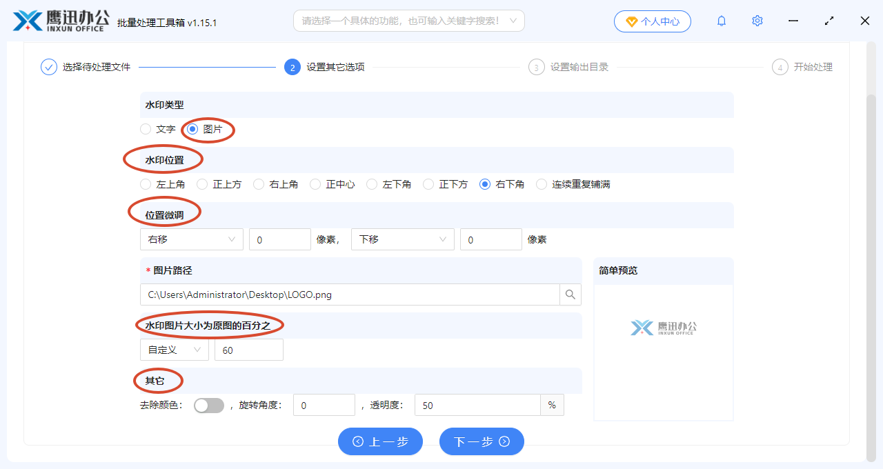Click the 透明度 input field showing 50
Screen dimensions: 883x469
coord(477,406)
